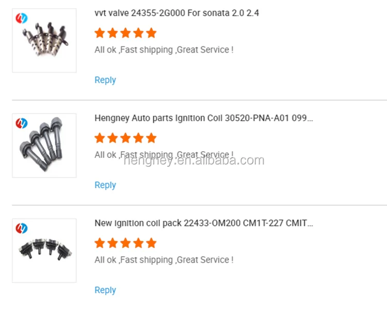The width and height of the screenshot is (387, 321).
Task: Select review text under coil pack 22433 rating
Action: coord(164,260)
